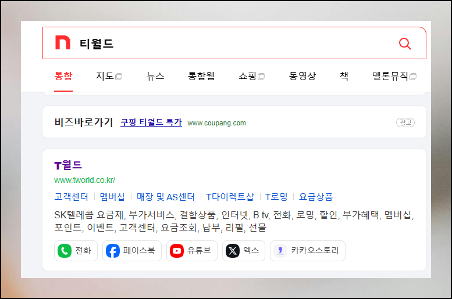The width and height of the screenshot is (452, 299).
Task: Open the 고객센터 sublink
Action: (71, 197)
